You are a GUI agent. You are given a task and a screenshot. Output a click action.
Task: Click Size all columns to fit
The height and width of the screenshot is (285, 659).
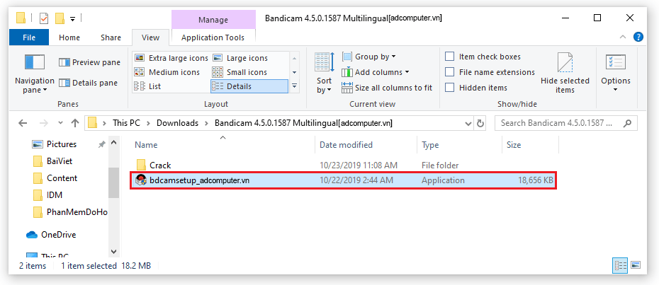tap(387, 88)
